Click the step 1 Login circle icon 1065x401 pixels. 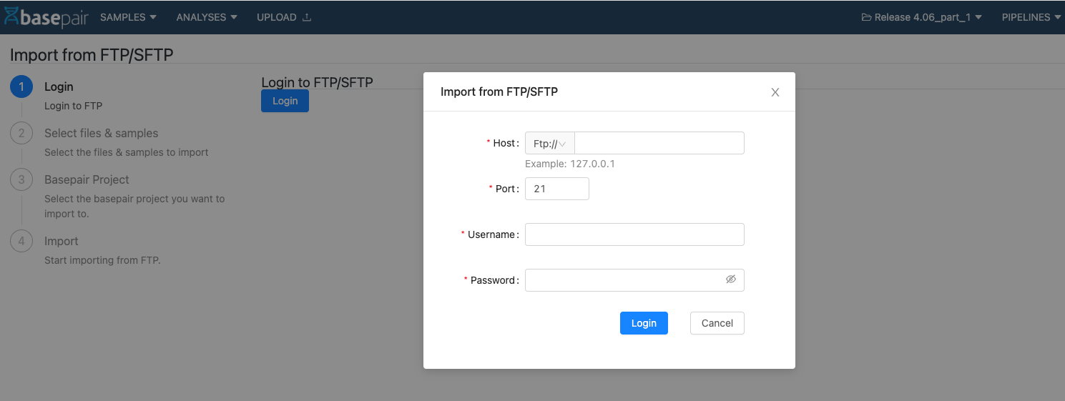[x=21, y=87]
